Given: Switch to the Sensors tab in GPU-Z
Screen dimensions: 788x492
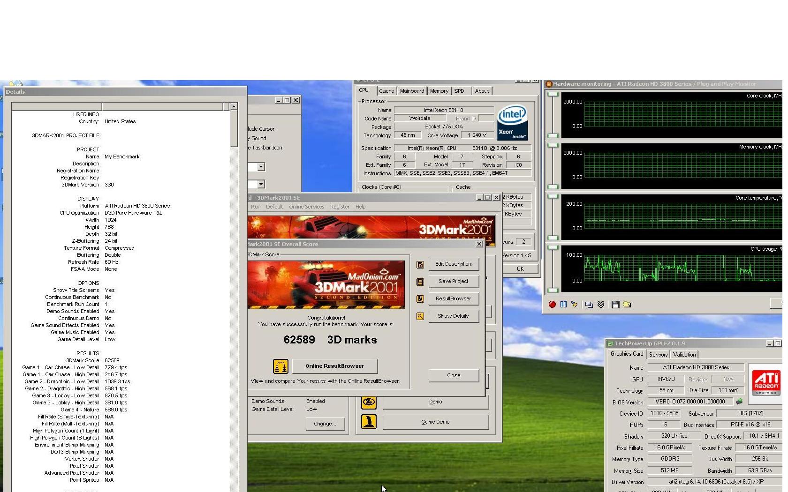Looking at the screenshot, I should pyautogui.click(x=658, y=355).
